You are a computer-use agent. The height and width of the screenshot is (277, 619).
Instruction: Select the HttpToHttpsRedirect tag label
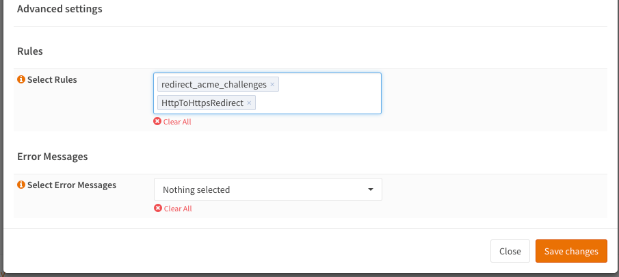tap(202, 103)
